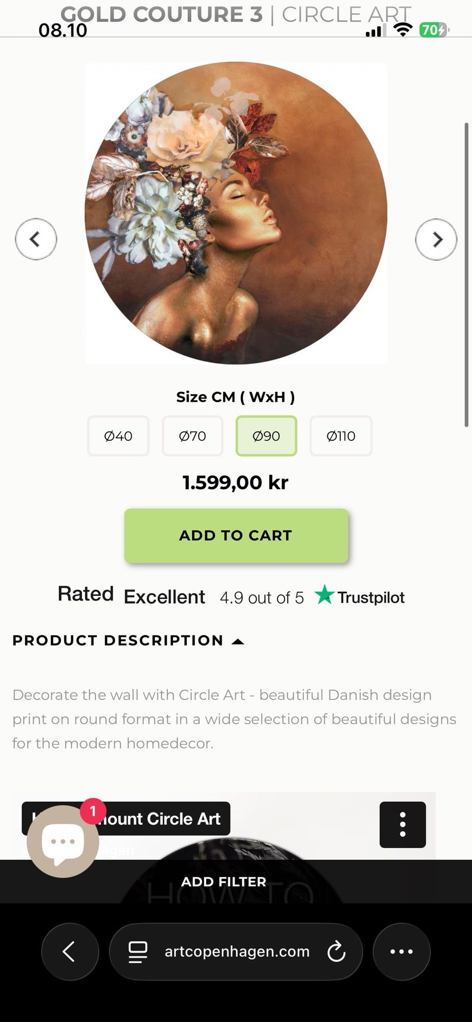Tap the tabs icon beside the URL

138,951
